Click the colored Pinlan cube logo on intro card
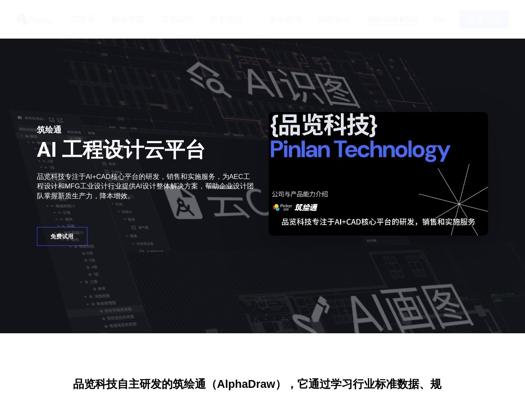 [x=276, y=207]
